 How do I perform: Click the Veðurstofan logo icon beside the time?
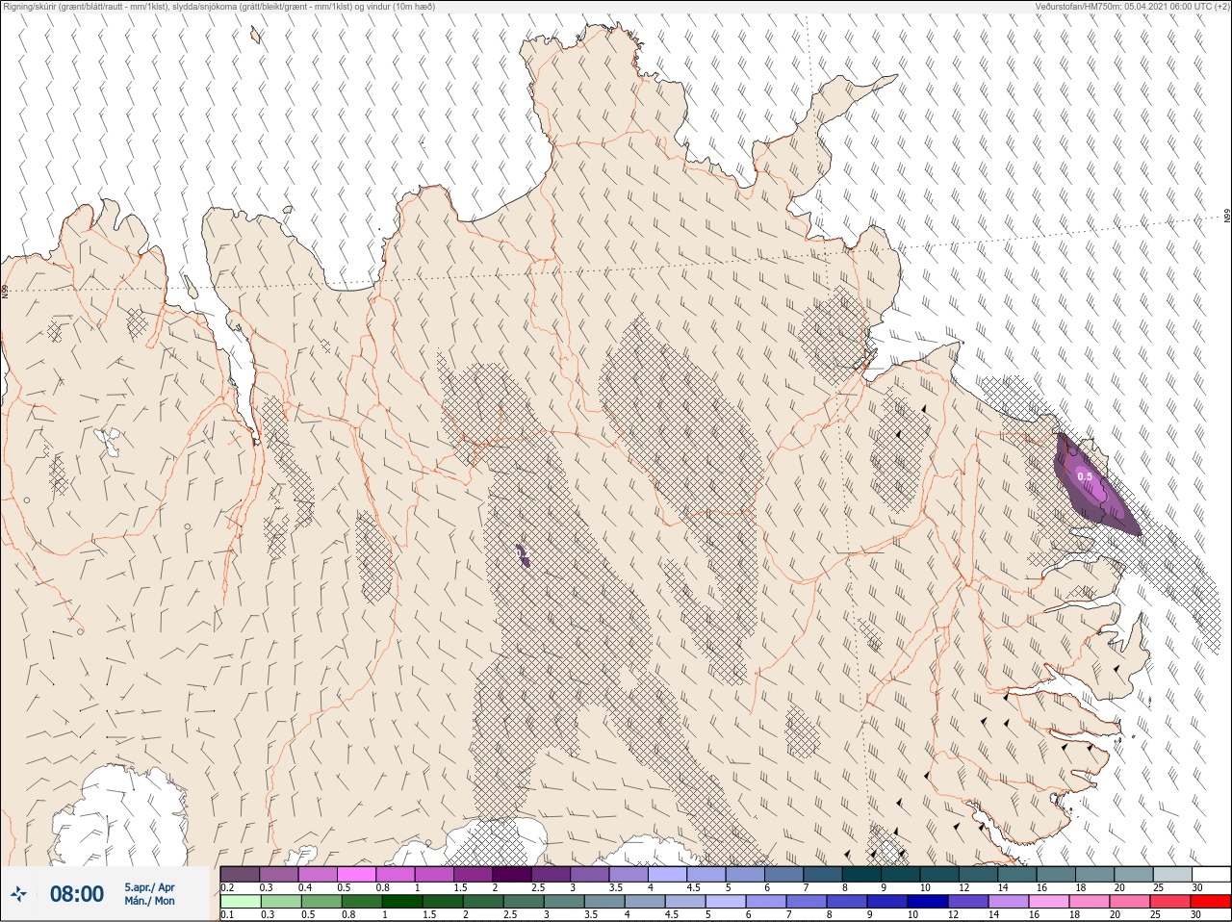click(19, 894)
